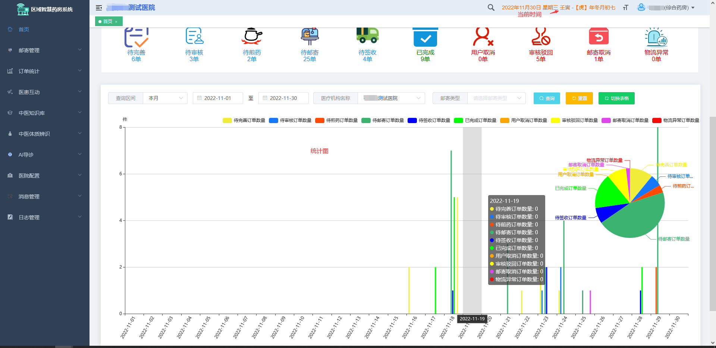Click the 用户取消 user cancel icon

[x=483, y=37]
